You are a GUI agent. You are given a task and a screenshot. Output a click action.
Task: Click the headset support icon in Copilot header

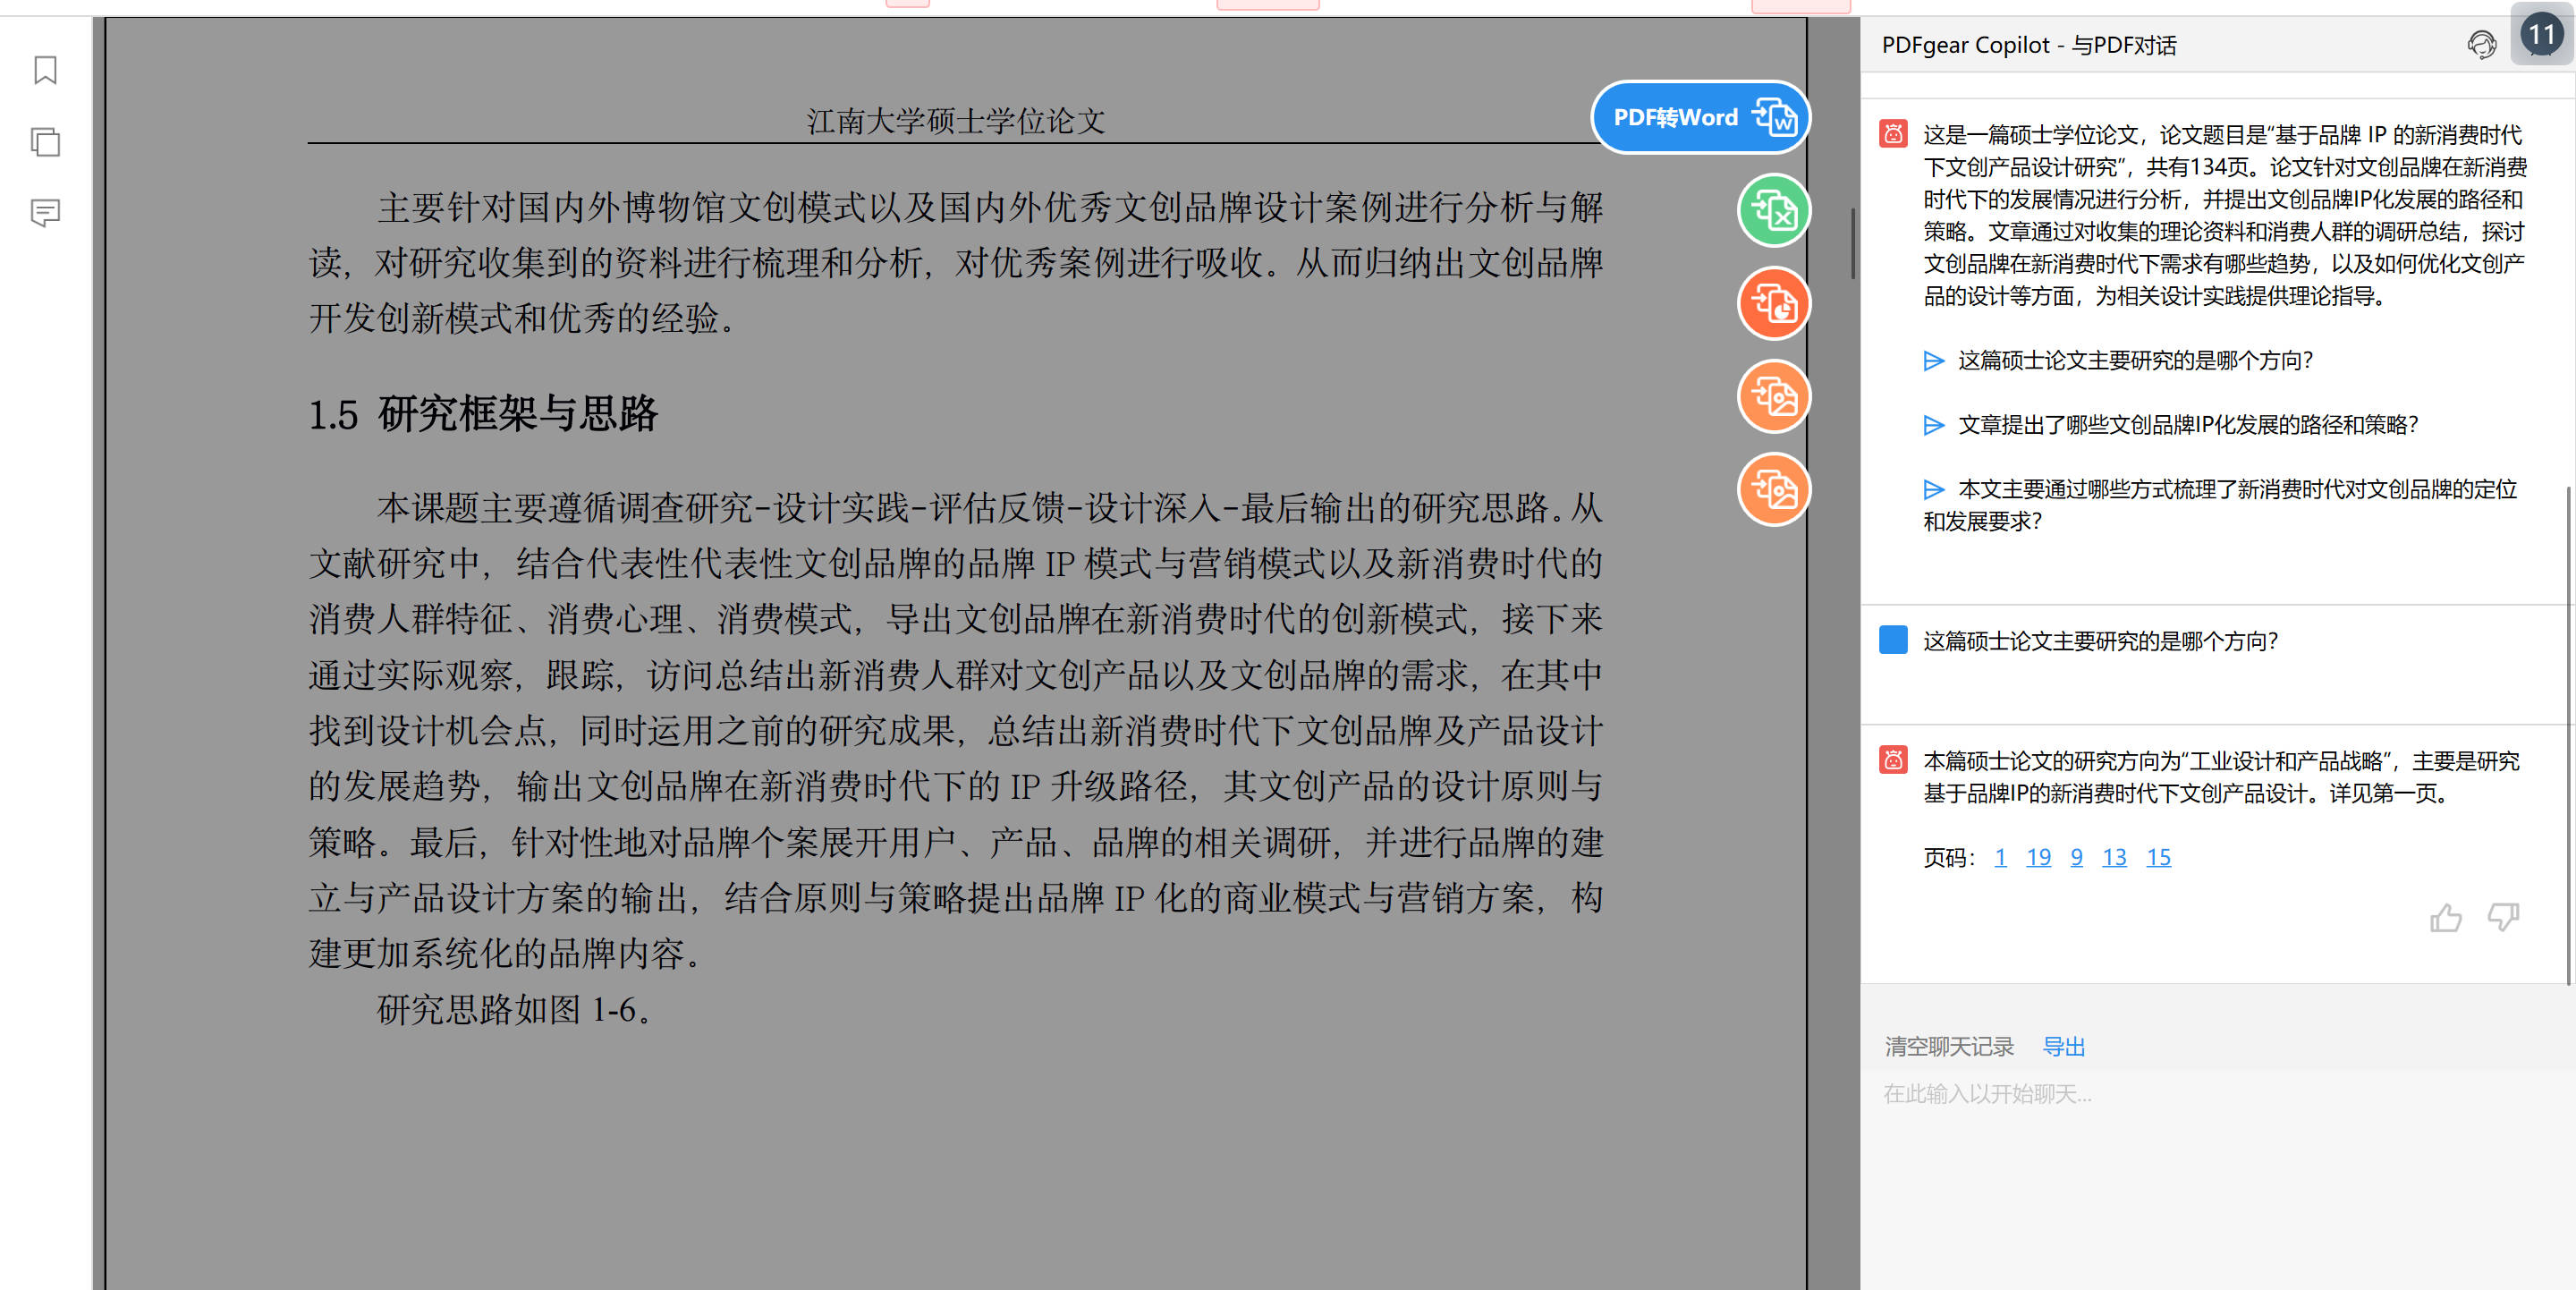tap(2481, 45)
